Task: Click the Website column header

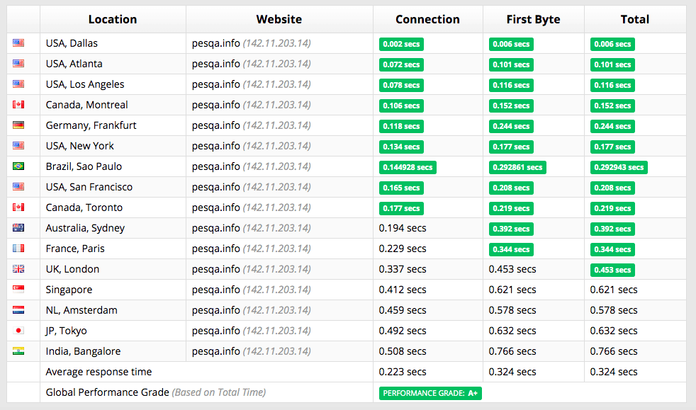Action: coord(279,20)
